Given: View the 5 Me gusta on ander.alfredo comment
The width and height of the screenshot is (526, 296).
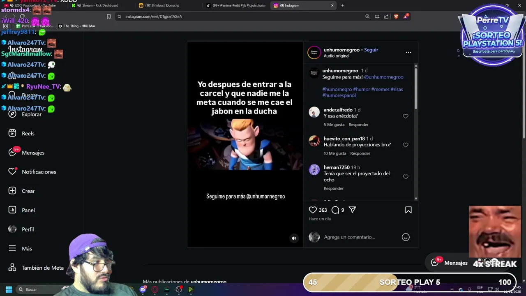Looking at the screenshot, I should (334, 125).
